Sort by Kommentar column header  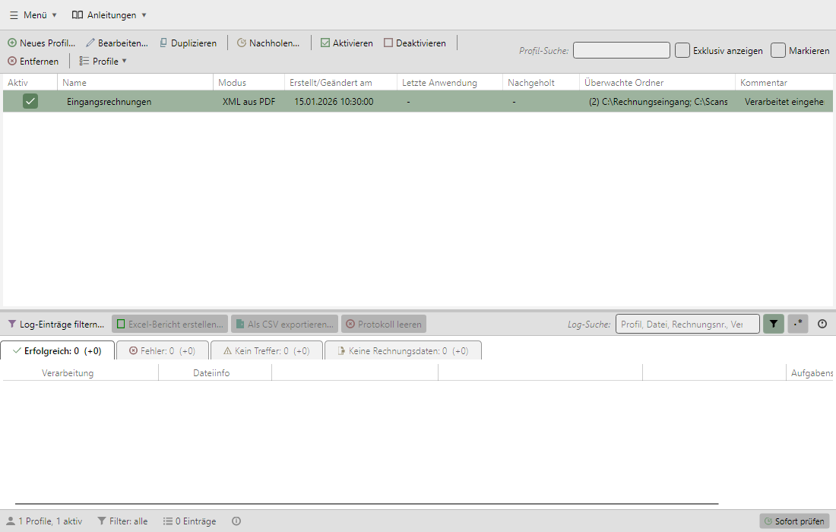point(784,83)
